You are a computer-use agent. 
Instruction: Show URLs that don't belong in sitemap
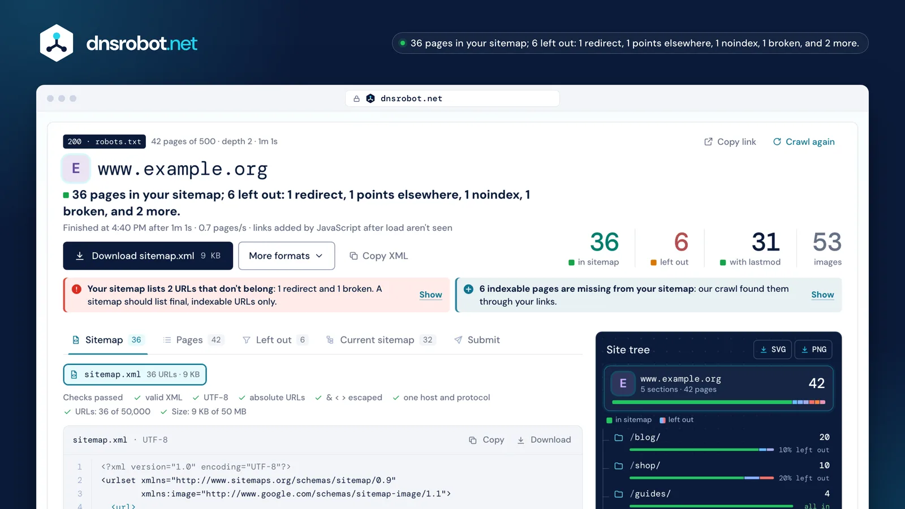pos(430,295)
